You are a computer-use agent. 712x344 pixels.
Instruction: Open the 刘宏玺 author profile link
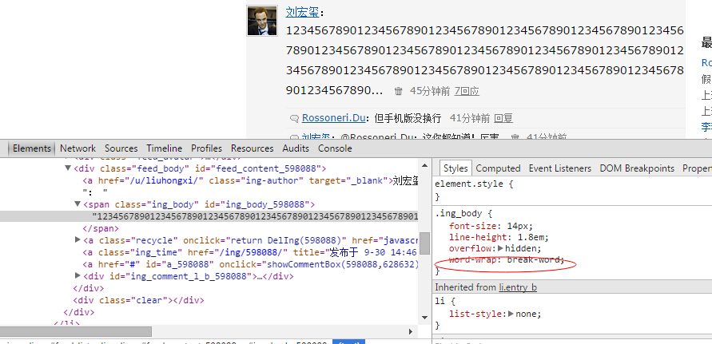pos(302,12)
